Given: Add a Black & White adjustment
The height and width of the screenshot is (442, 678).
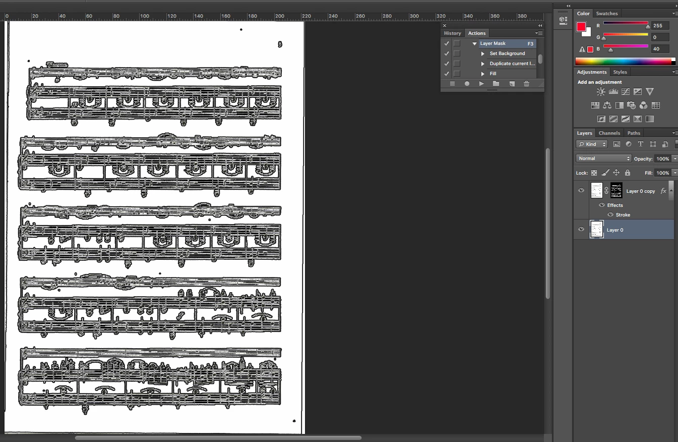Looking at the screenshot, I should pos(620,105).
